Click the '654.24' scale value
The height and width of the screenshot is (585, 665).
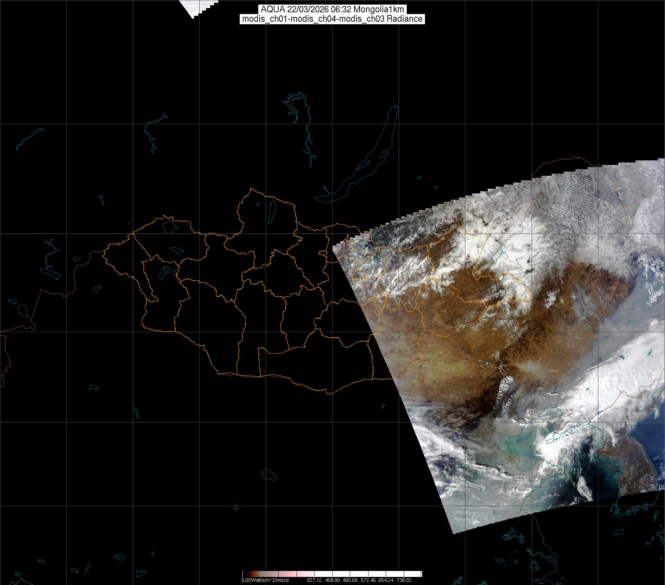click(386, 580)
